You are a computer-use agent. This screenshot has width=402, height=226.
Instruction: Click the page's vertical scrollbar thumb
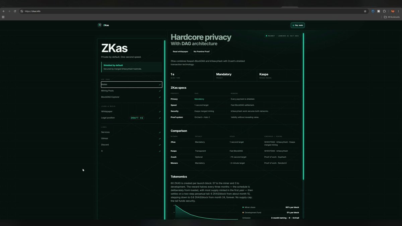304,106
